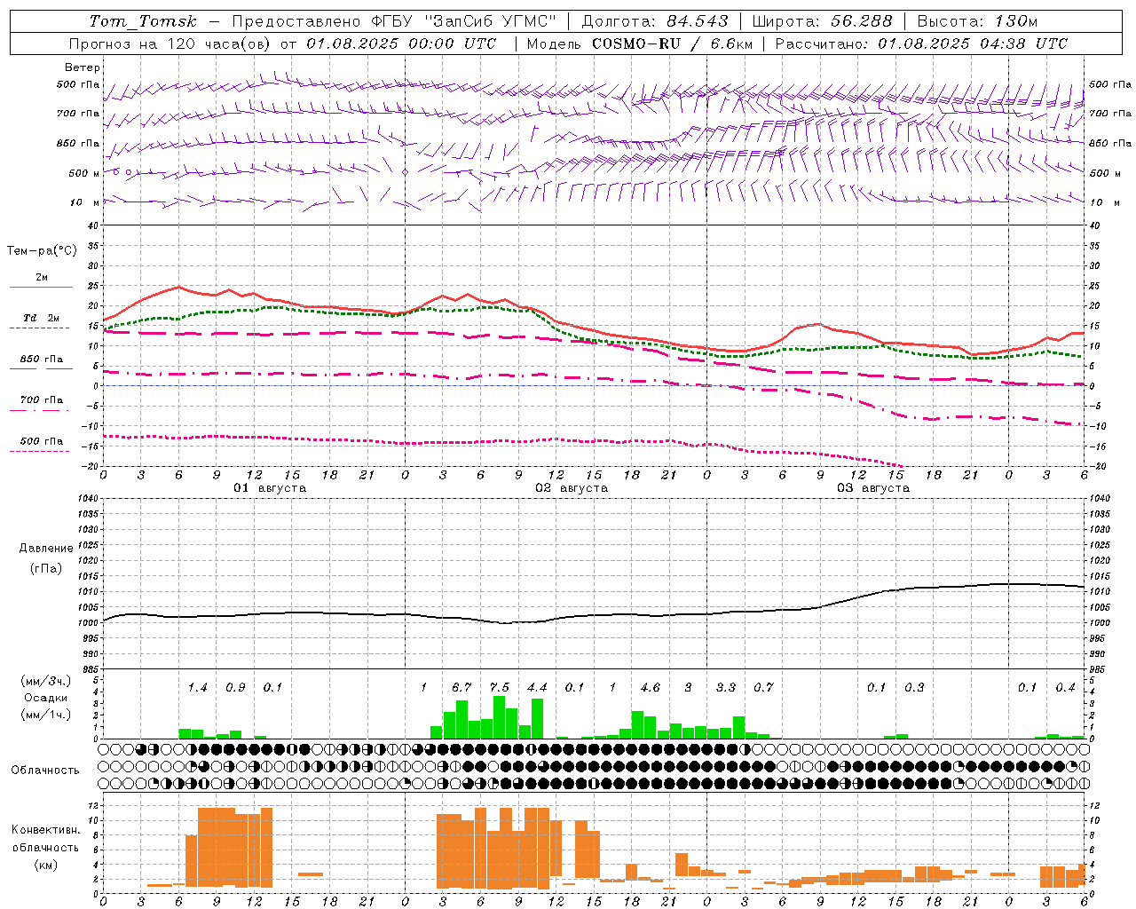1136x909 pixels.
Task: Click the Осадки label
Action: [x=45, y=698]
